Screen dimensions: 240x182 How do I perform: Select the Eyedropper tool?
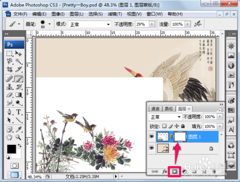click(x=19, y=129)
